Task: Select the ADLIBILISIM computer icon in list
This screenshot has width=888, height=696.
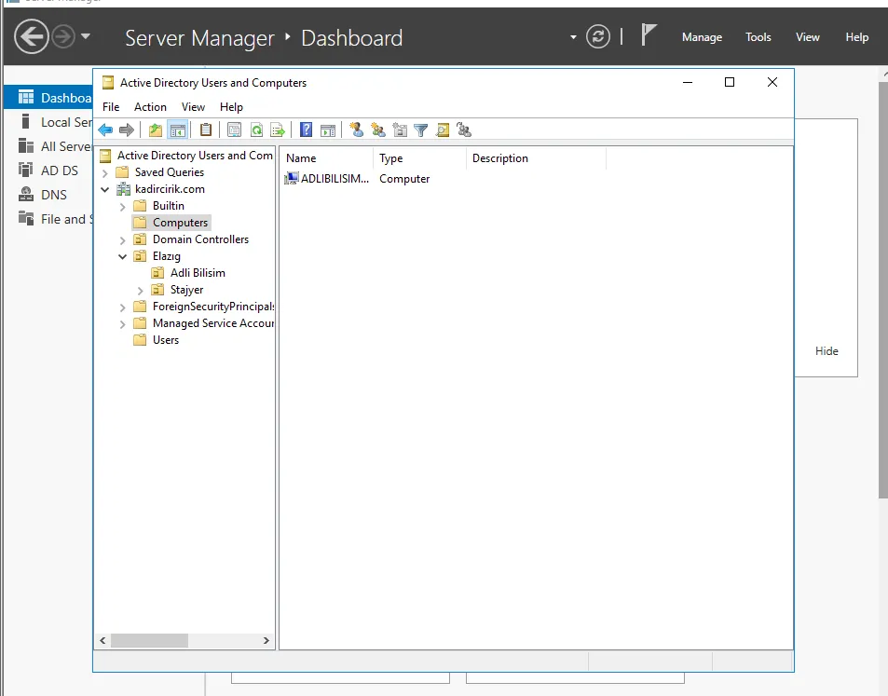Action: (291, 178)
